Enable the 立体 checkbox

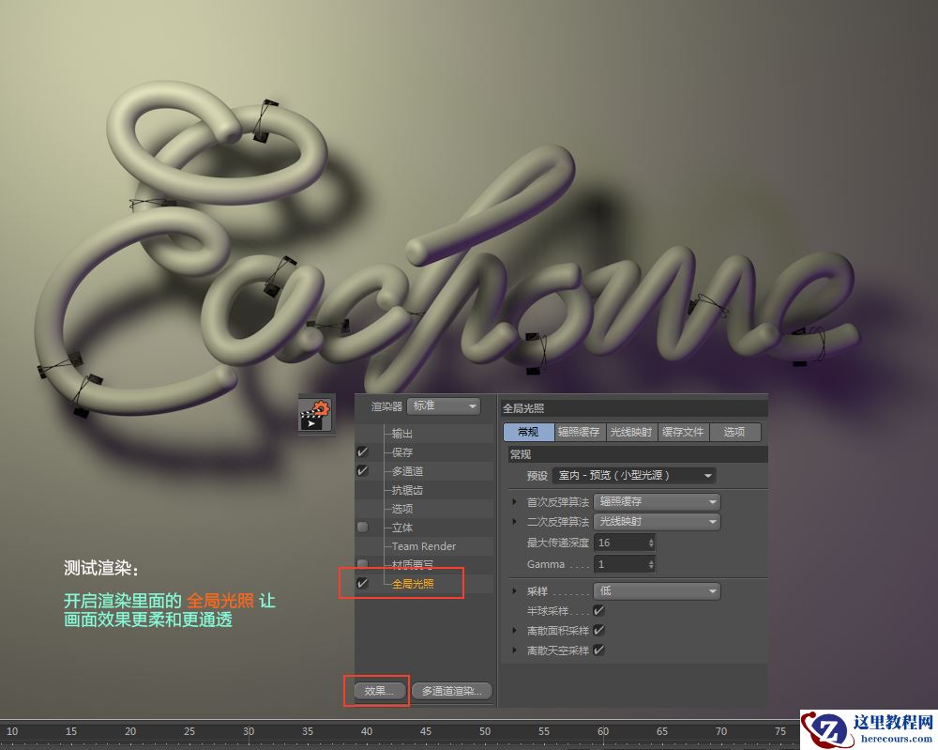click(362, 527)
